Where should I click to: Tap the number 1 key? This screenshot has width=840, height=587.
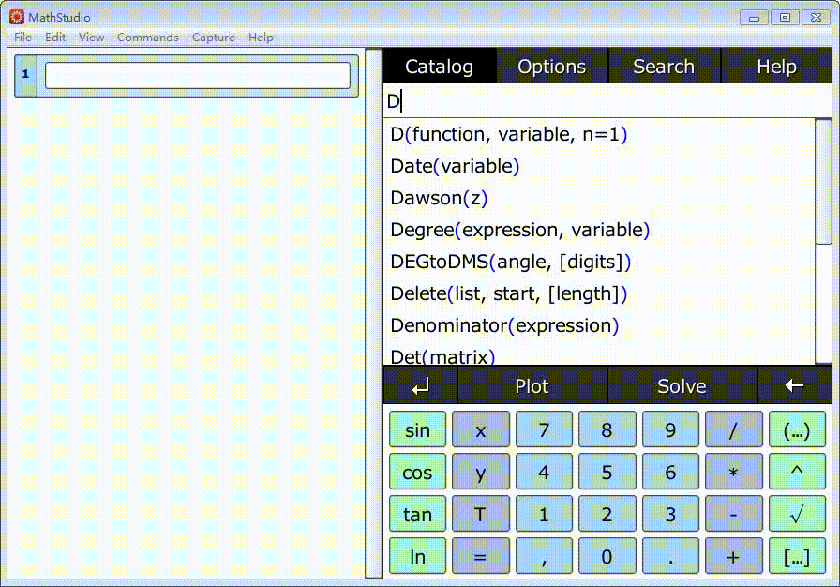pos(544,514)
